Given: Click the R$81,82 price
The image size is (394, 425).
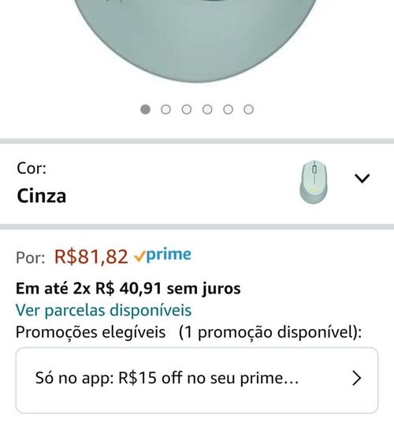Looking at the screenshot, I should point(91,257).
